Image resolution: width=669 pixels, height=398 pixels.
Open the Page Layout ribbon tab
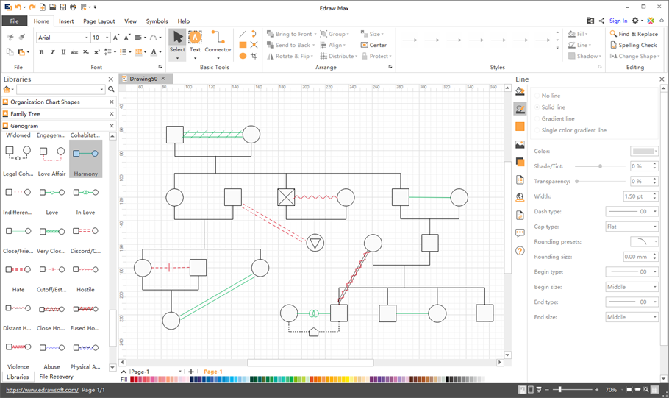point(99,21)
